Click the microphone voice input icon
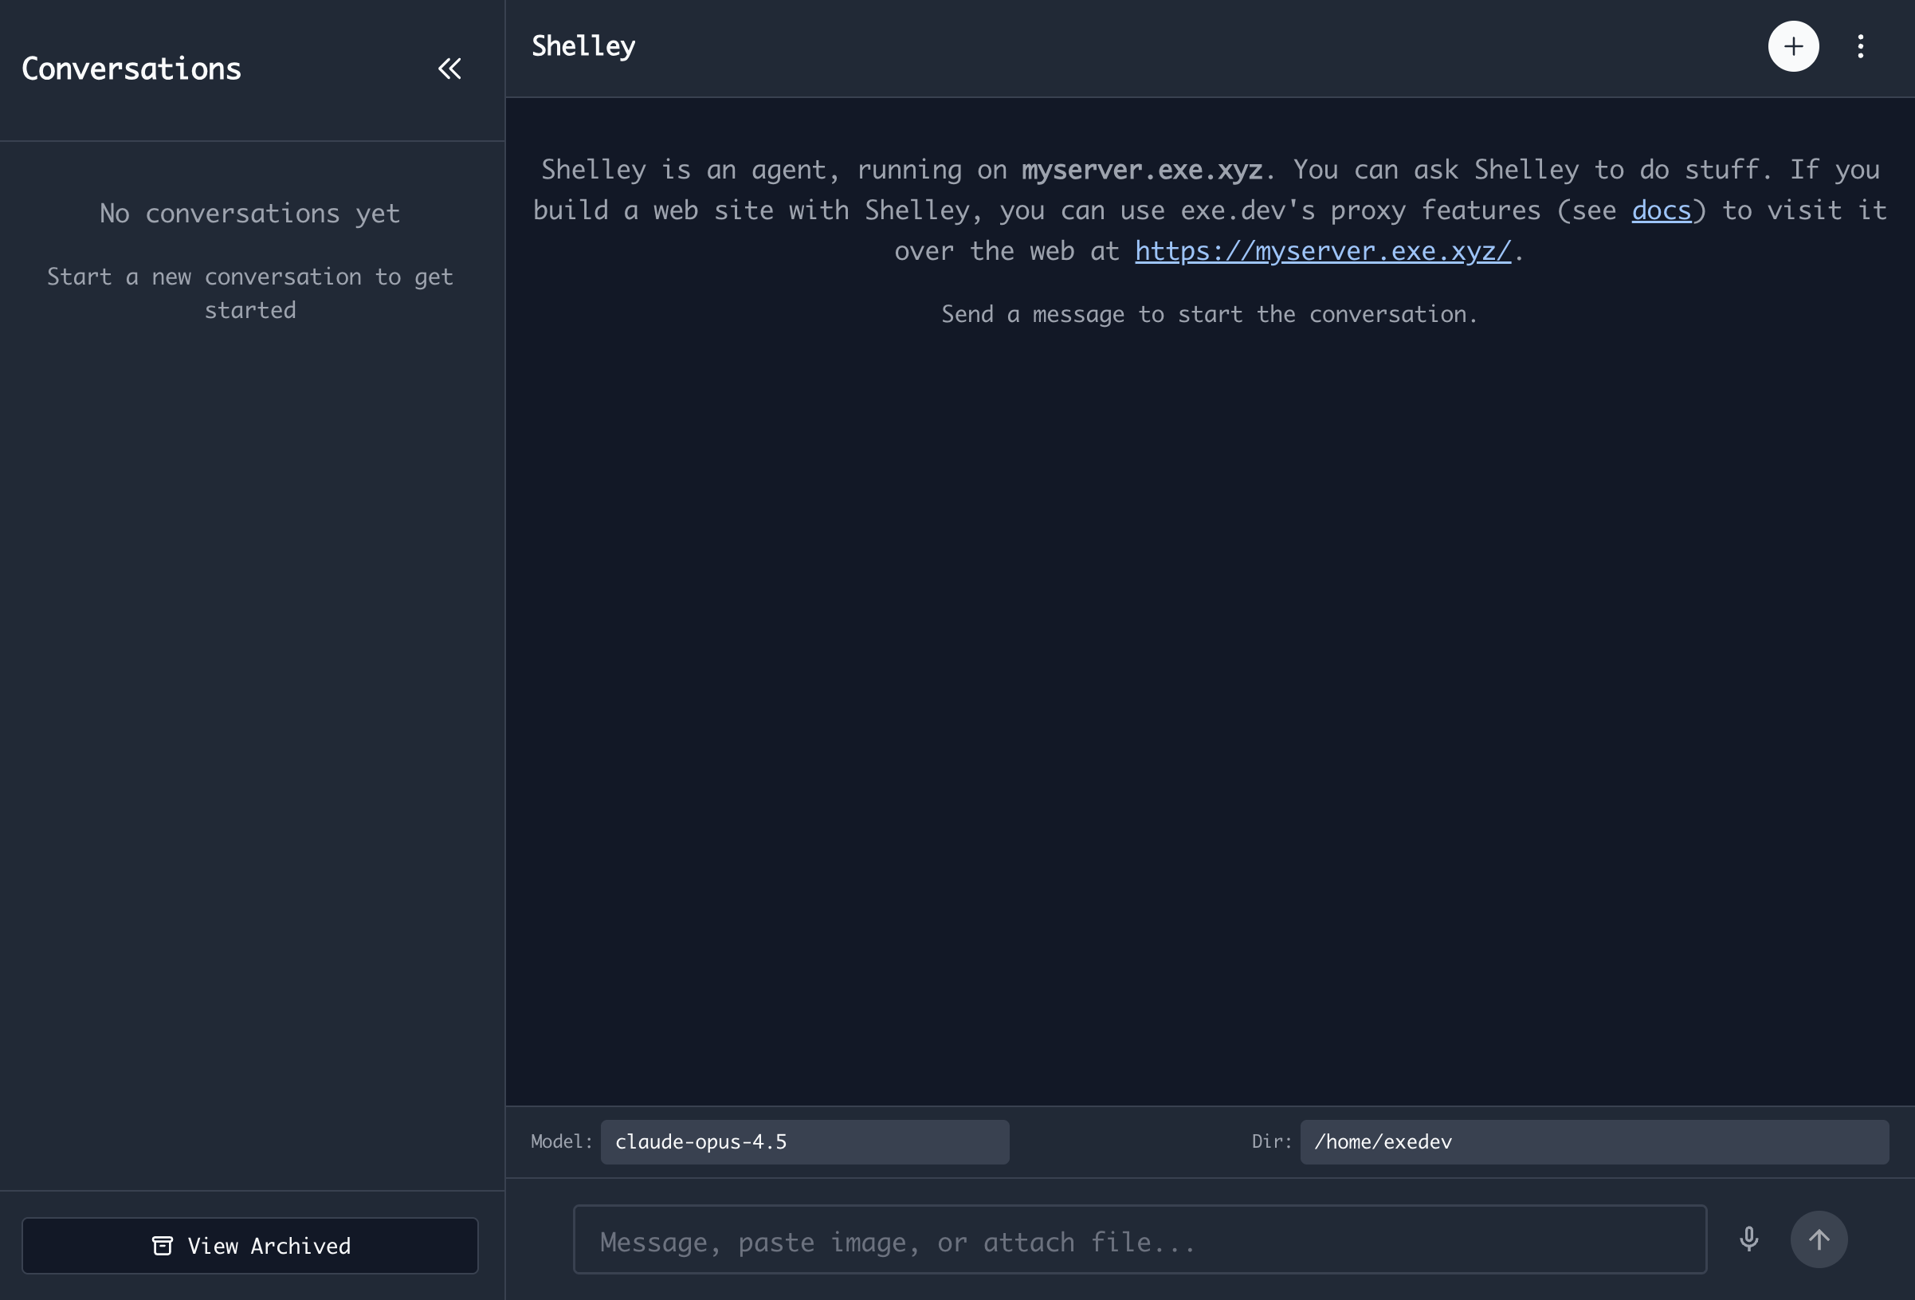The image size is (1915, 1300). (x=1748, y=1238)
